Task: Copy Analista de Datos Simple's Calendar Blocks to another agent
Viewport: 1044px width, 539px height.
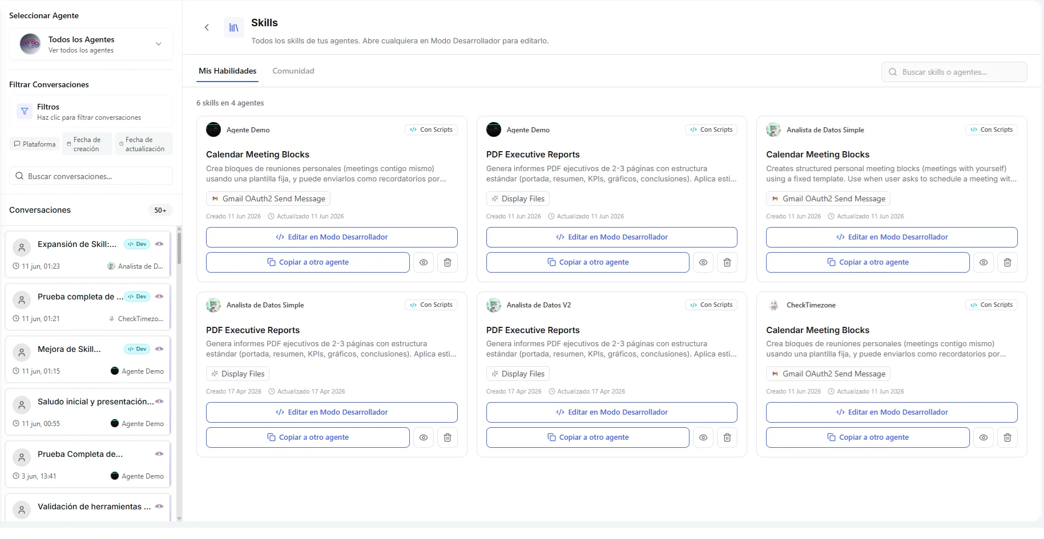Action: point(868,262)
